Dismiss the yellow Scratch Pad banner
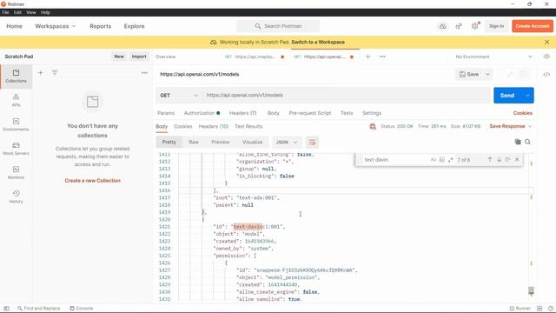 pyautogui.click(x=546, y=42)
